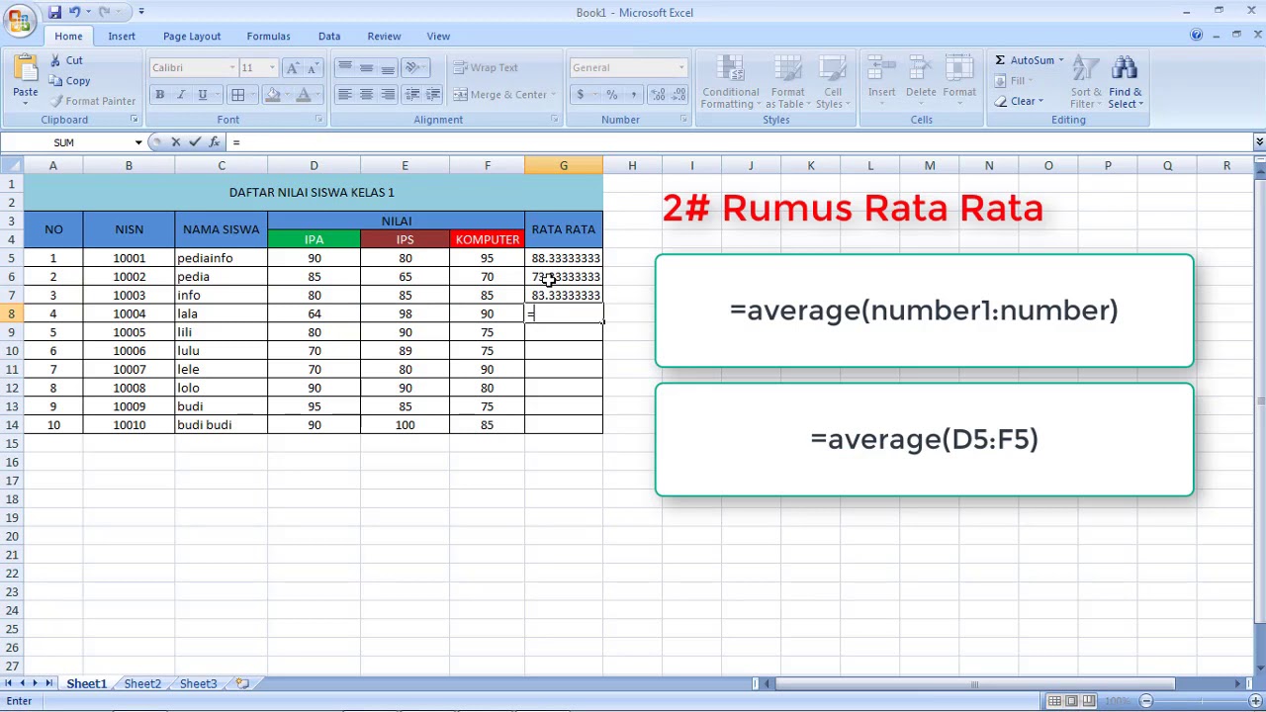Viewport: 1266px width, 712px height.
Task: Open the Font name dropdown
Action: (232, 67)
